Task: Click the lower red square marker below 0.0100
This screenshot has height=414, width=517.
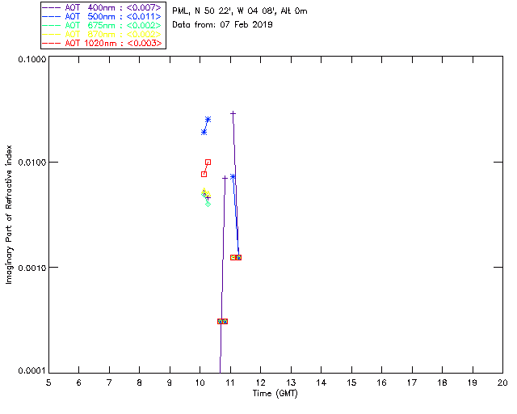Action: point(204,175)
